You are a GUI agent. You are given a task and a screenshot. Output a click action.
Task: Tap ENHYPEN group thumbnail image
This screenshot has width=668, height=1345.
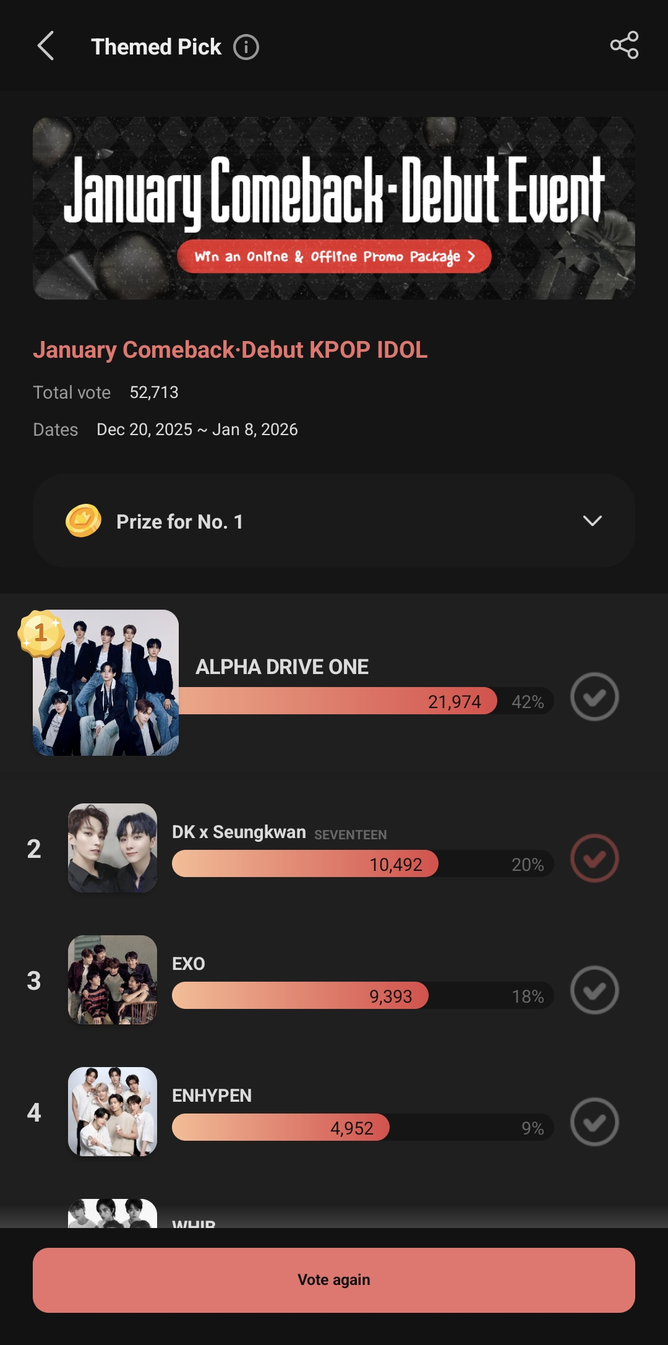[113, 1112]
